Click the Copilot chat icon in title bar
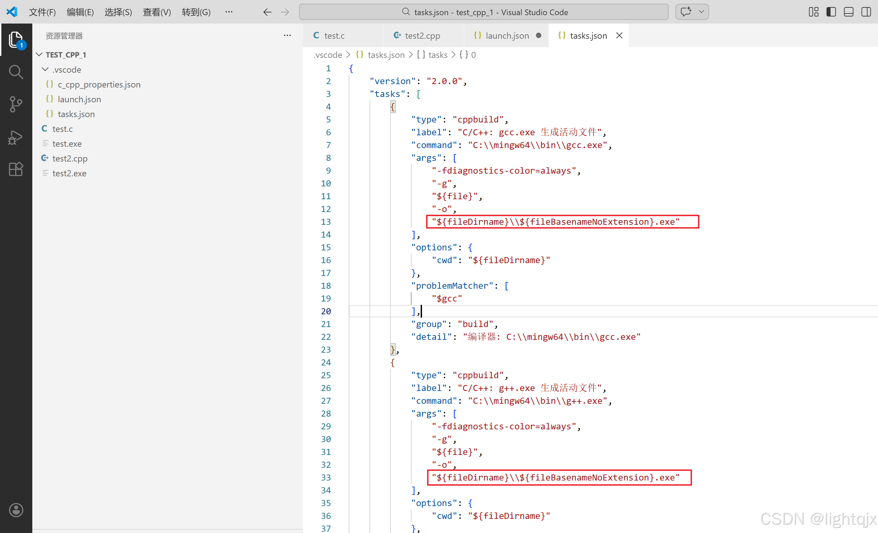Image resolution: width=878 pixels, height=533 pixels. pyautogui.click(x=686, y=12)
